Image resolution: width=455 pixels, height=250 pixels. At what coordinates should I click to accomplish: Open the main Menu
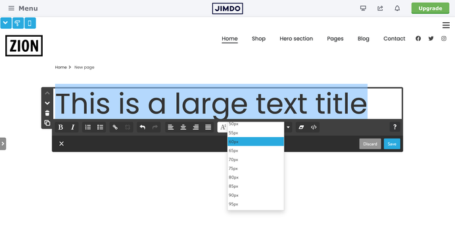click(x=23, y=9)
